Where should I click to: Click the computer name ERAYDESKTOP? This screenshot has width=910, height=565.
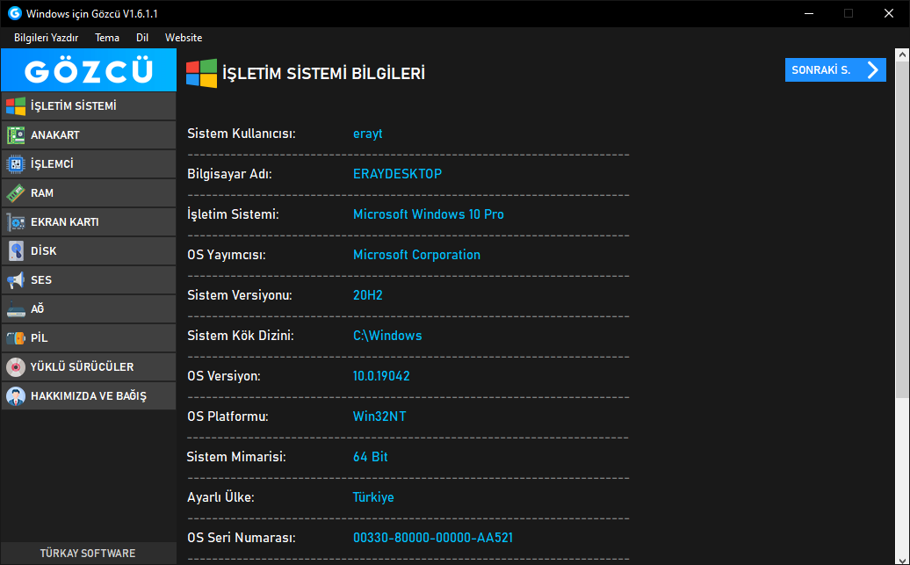pyautogui.click(x=398, y=174)
